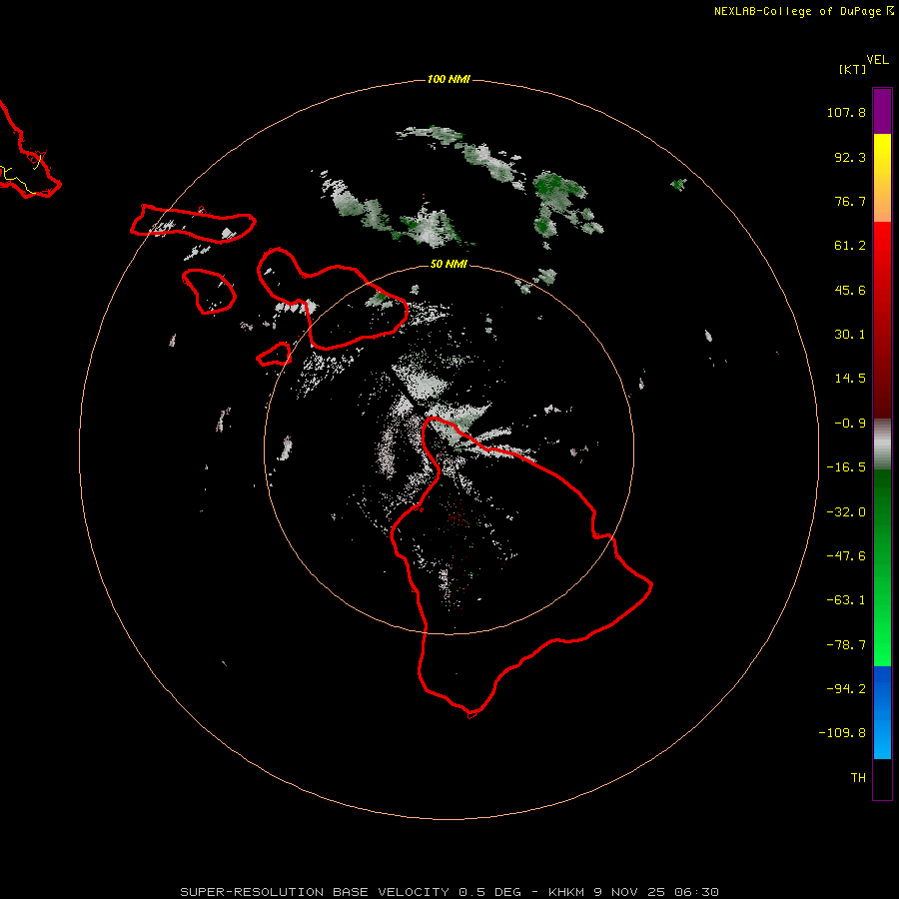The image size is (899, 899).
Task: Click the [KT] units label
Action: 852,69
